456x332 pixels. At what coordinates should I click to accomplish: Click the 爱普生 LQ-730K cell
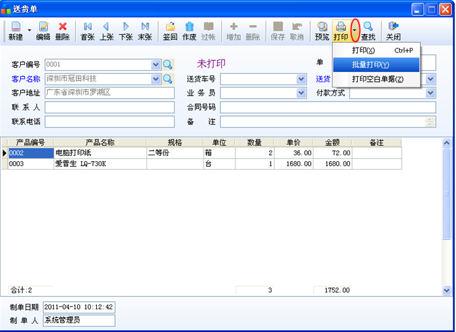100,164
